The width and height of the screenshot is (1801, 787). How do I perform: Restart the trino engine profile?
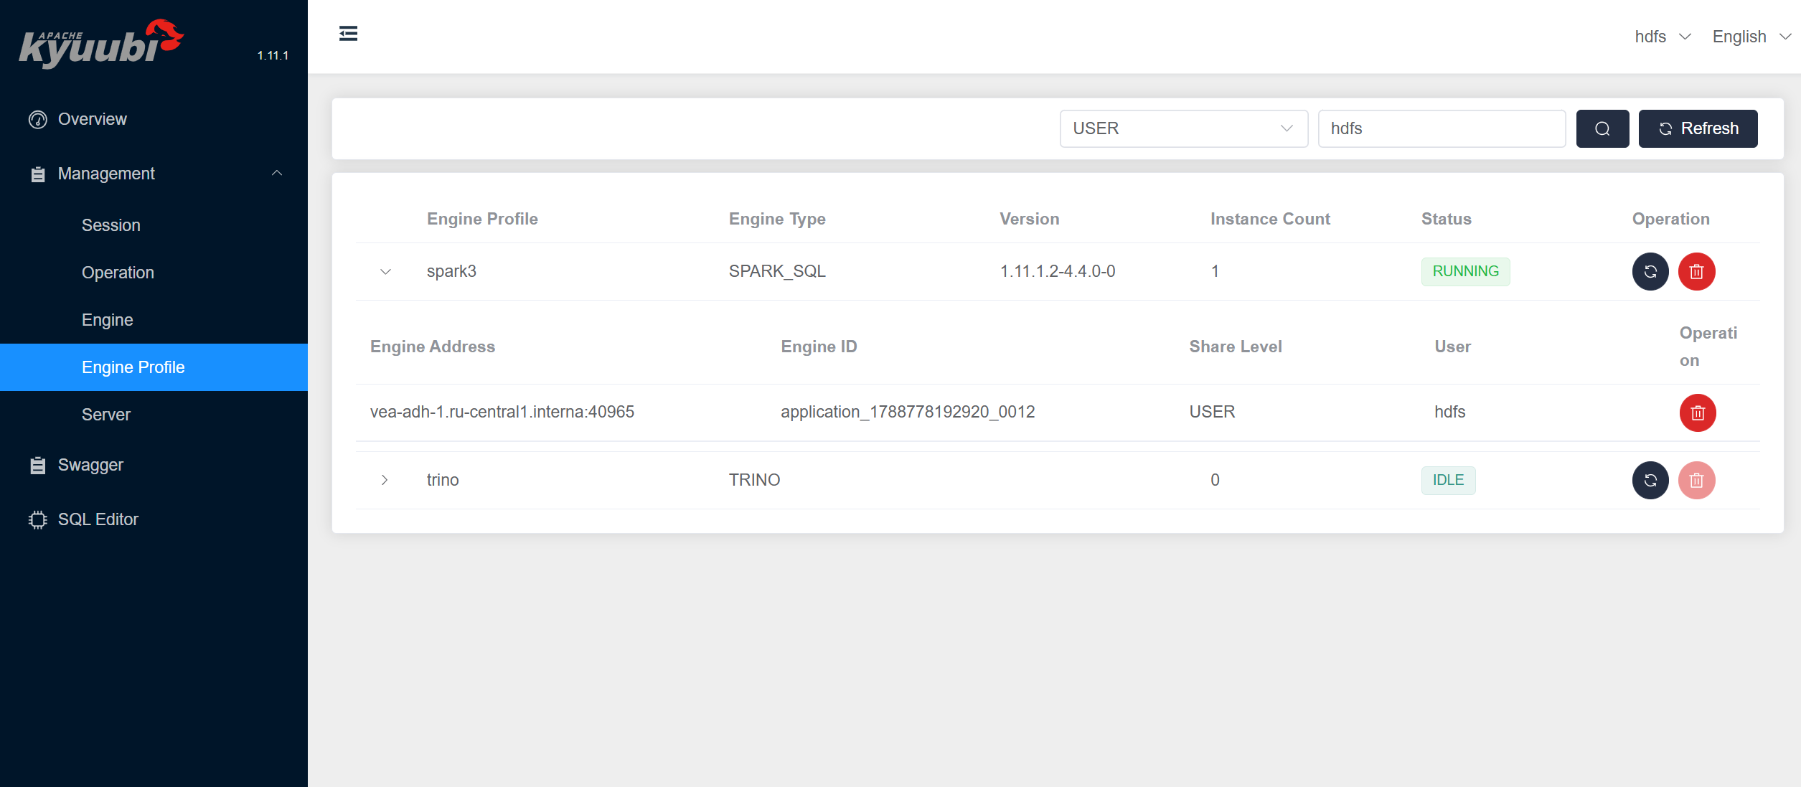click(1650, 480)
